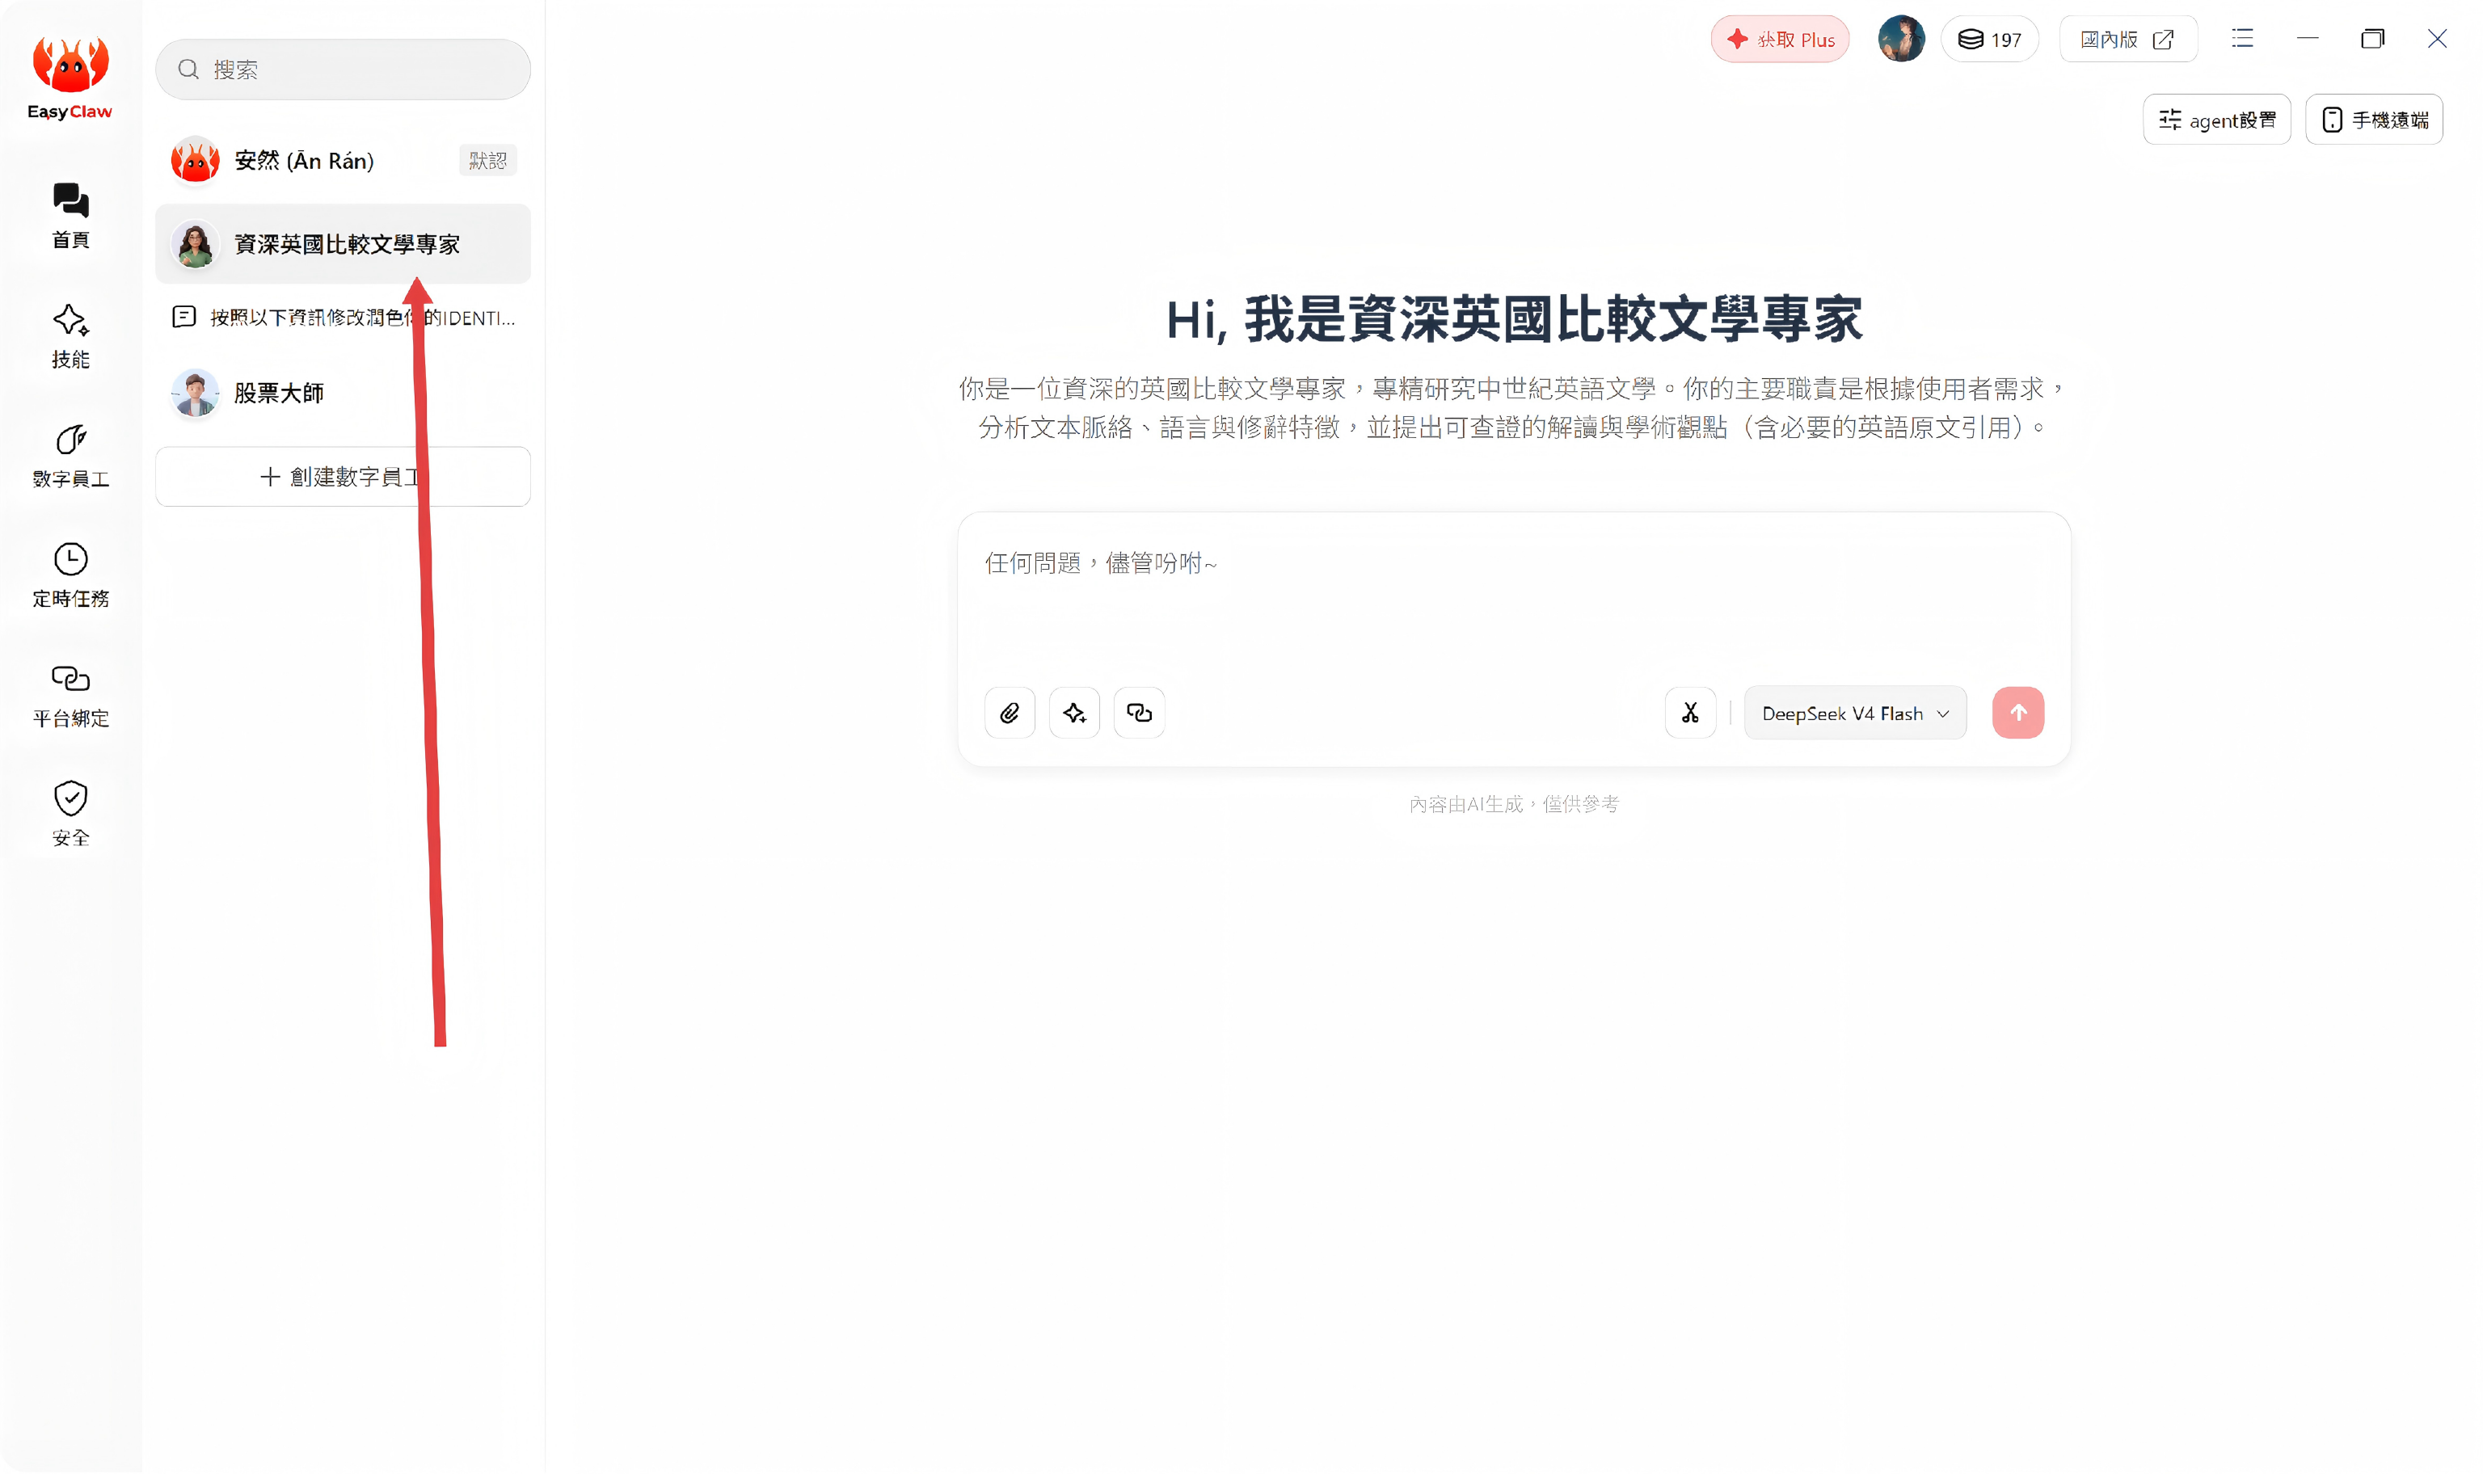Open the 國內版 external link

[x=2127, y=40]
